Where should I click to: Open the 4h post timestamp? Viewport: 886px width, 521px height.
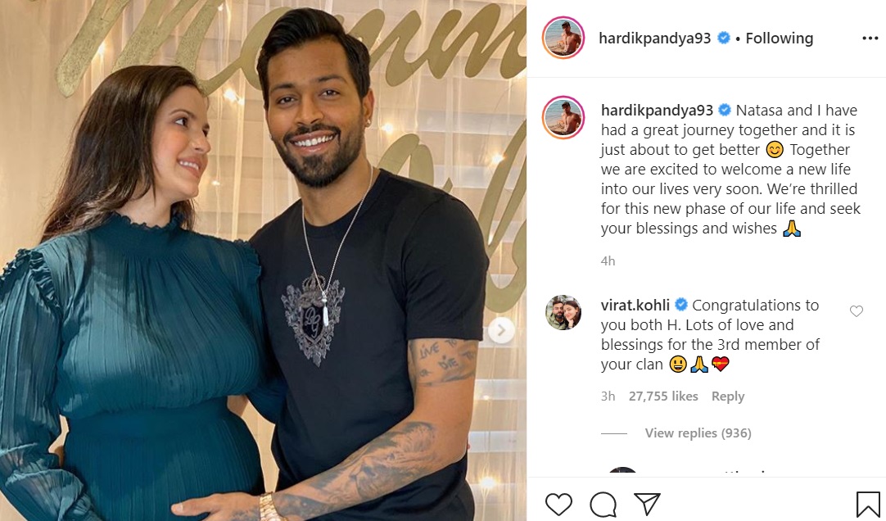click(x=608, y=261)
